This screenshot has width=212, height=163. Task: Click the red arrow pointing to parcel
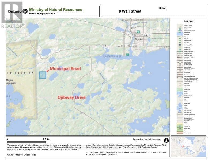coord(48,71)
